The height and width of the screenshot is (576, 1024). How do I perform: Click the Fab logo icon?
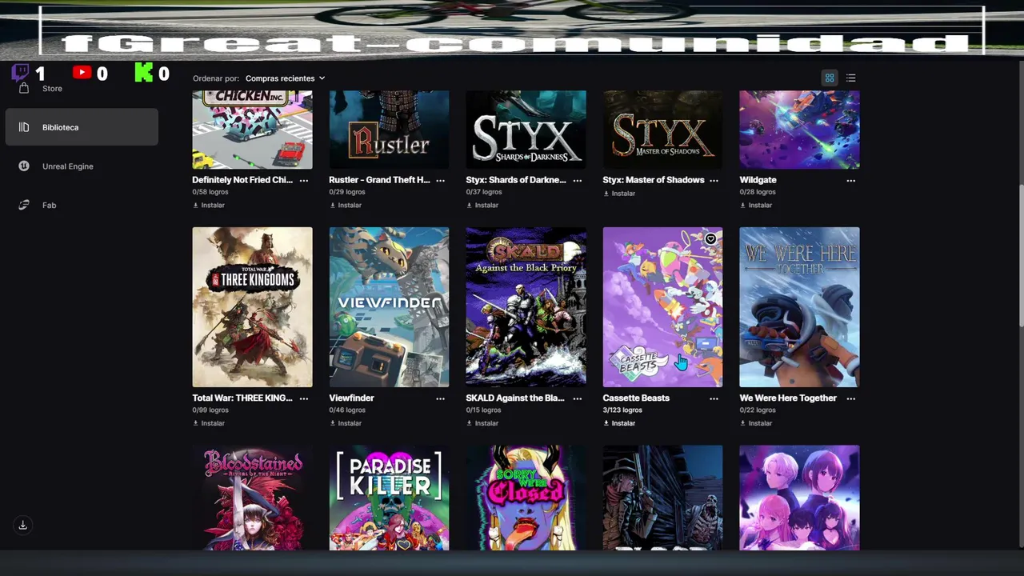point(24,205)
